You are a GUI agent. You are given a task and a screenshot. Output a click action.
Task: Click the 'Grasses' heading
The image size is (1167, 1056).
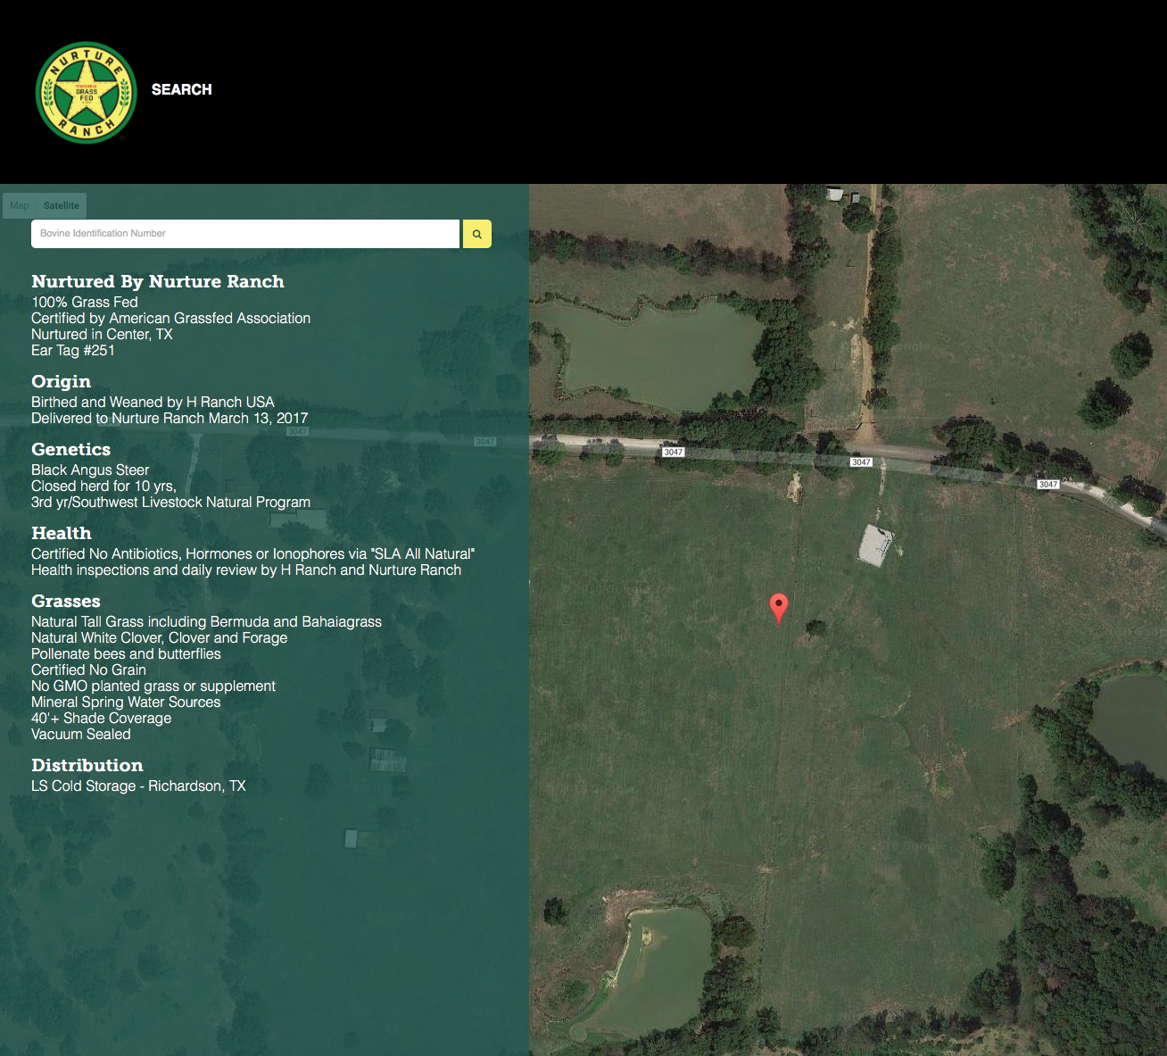click(66, 602)
